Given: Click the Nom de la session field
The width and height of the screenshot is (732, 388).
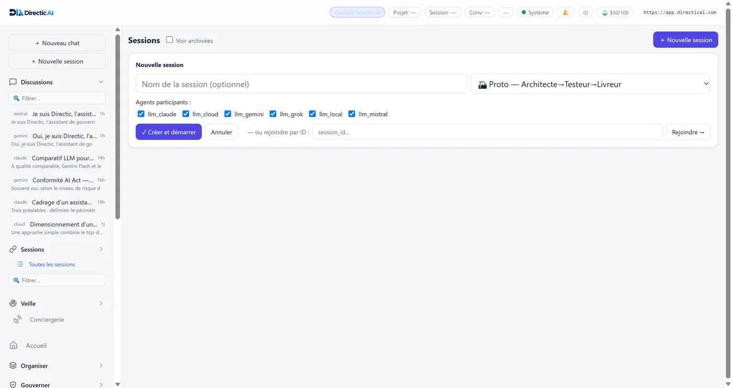Looking at the screenshot, I should pyautogui.click(x=301, y=84).
